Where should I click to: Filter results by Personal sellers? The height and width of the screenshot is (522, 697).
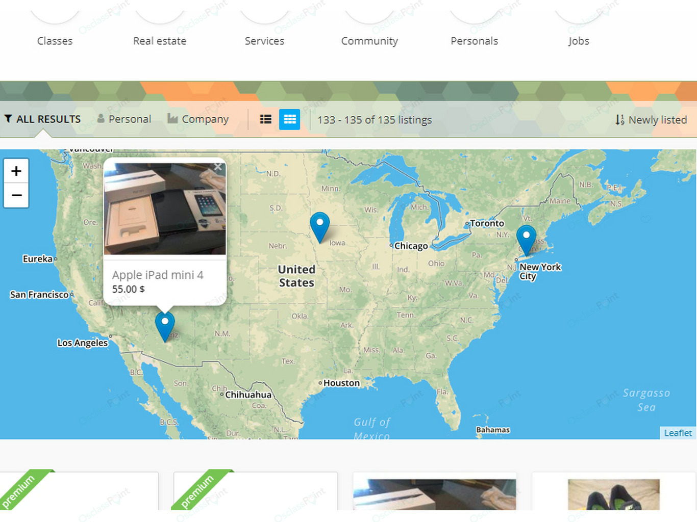(125, 119)
